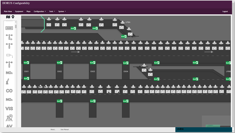Image resolution: width=235 pixels, height=133 pixels.
Task: Go to the Equipment page
Action: (19, 11)
